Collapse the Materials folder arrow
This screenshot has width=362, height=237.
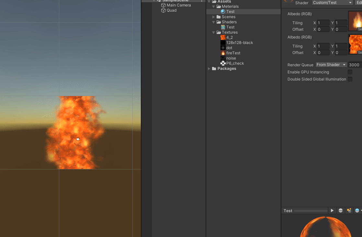214,6
